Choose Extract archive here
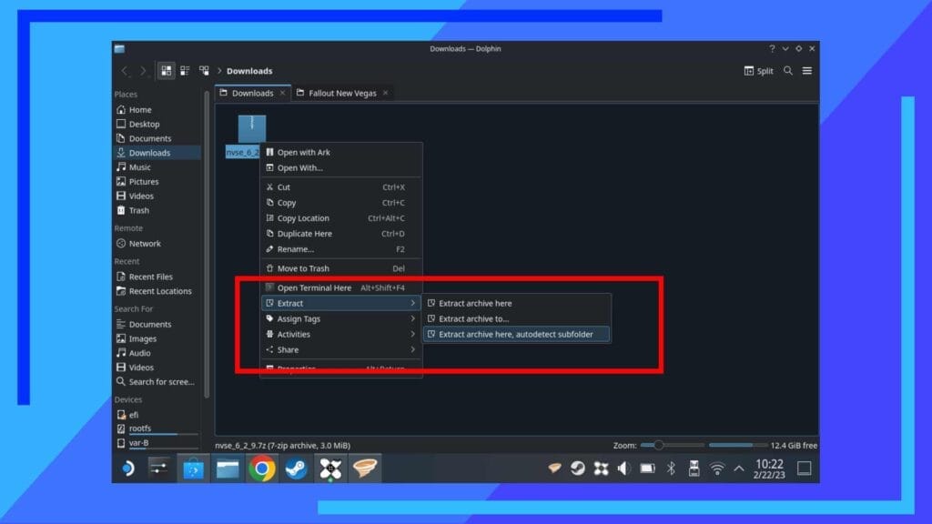 [x=516, y=303]
